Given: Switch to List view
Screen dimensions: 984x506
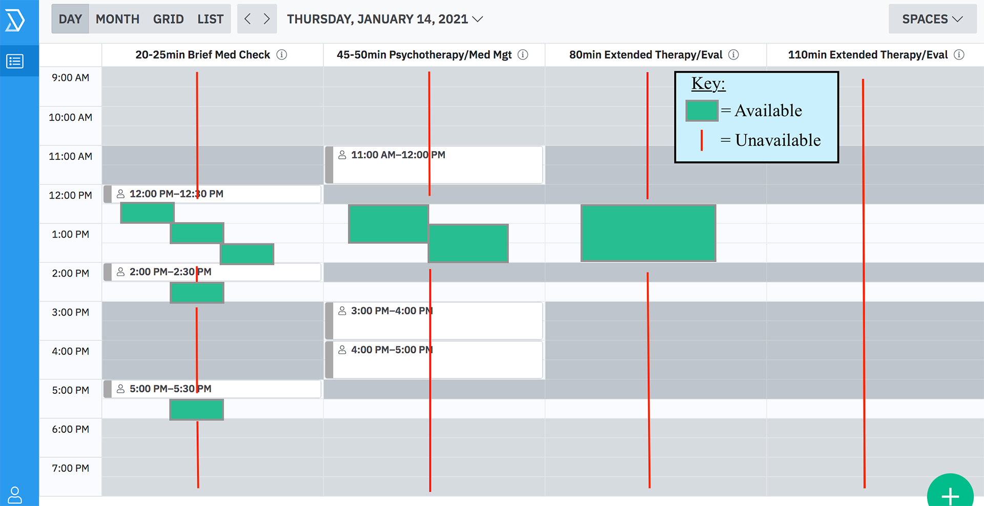Looking at the screenshot, I should point(210,19).
